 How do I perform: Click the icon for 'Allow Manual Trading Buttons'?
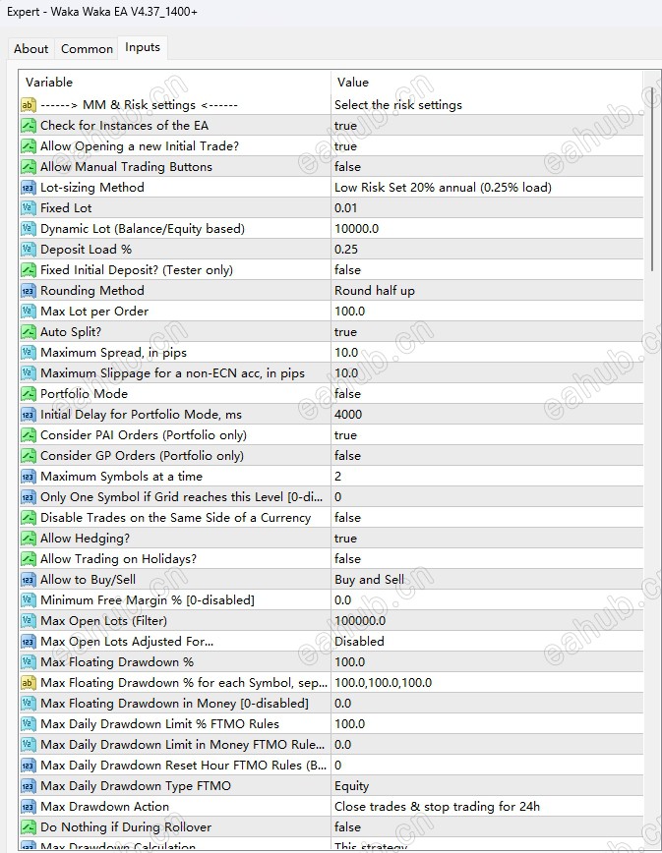point(29,167)
